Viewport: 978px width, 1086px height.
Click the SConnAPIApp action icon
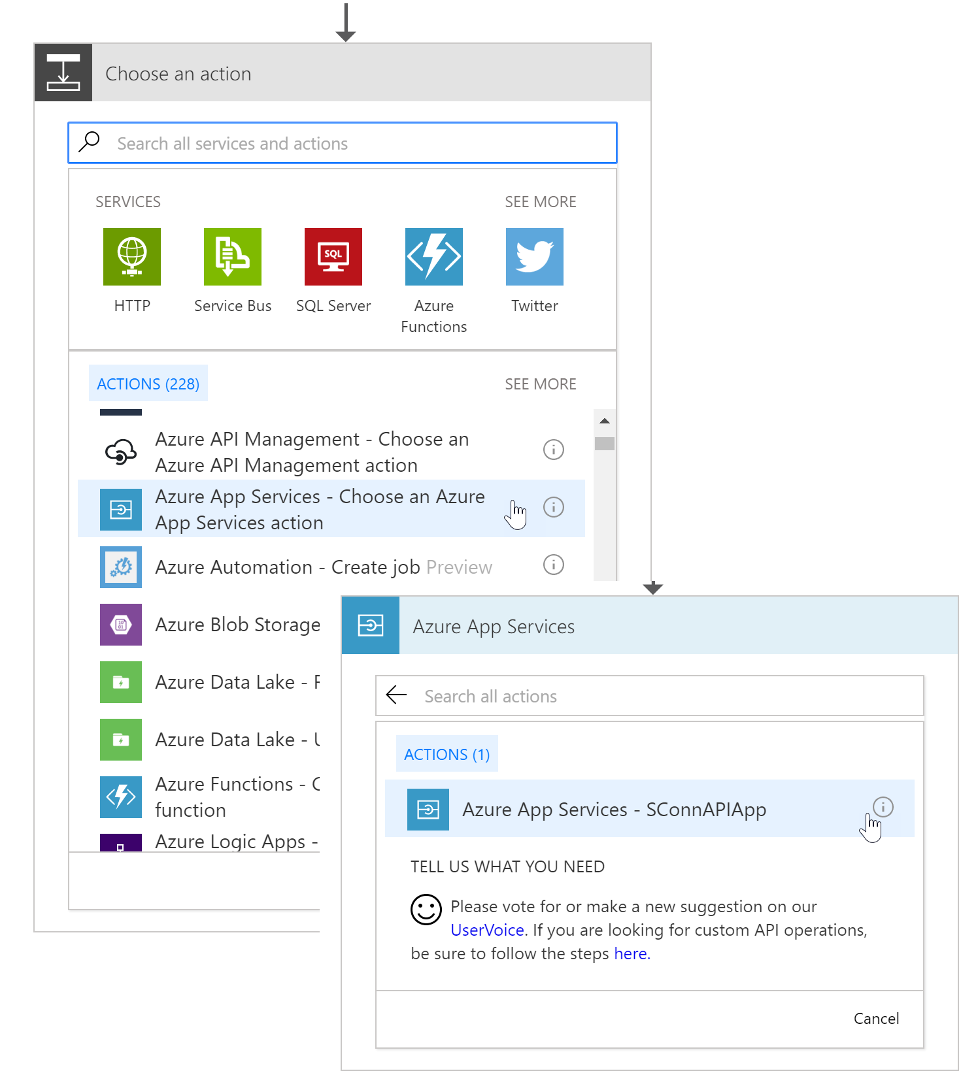(x=428, y=810)
